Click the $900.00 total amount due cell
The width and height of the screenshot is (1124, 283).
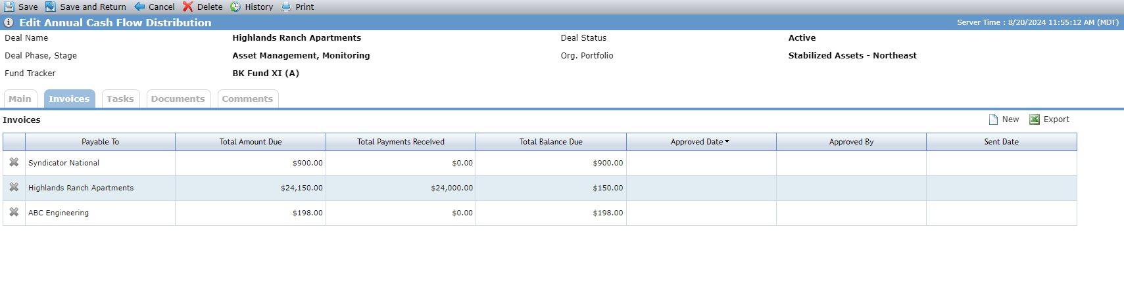tap(251, 163)
